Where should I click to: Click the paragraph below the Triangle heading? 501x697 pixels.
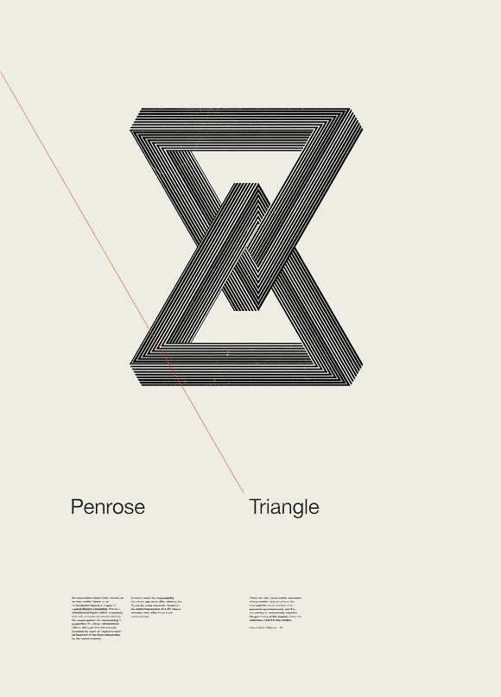(x=276, y=609)
